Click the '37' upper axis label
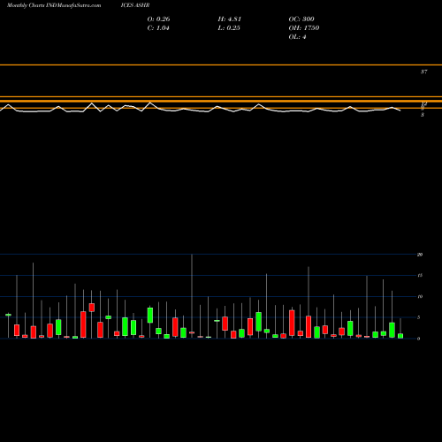The image size is (442, 442). click(x=423, y=72)
